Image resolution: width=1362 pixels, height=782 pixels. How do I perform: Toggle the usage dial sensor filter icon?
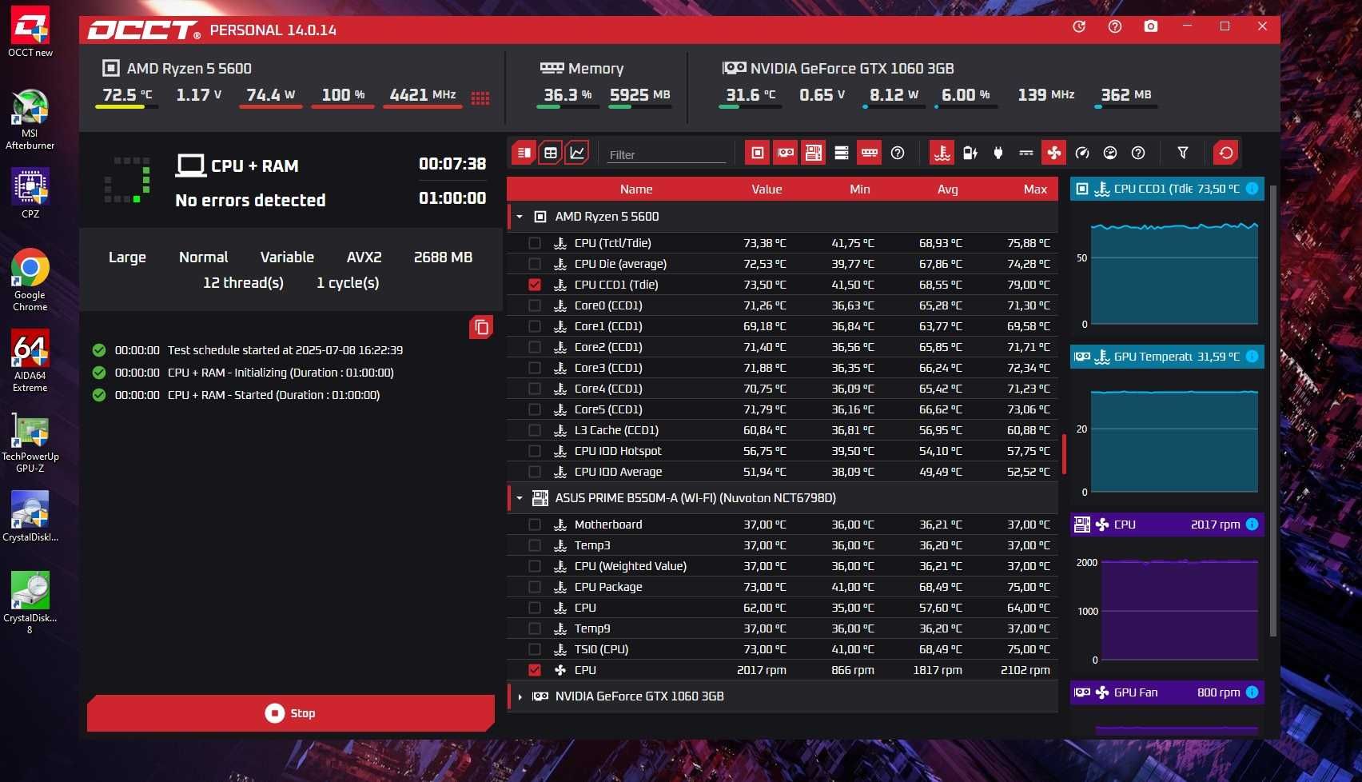tap(1110, 153)
